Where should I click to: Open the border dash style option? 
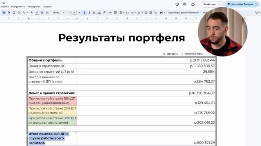click(47, 13)
